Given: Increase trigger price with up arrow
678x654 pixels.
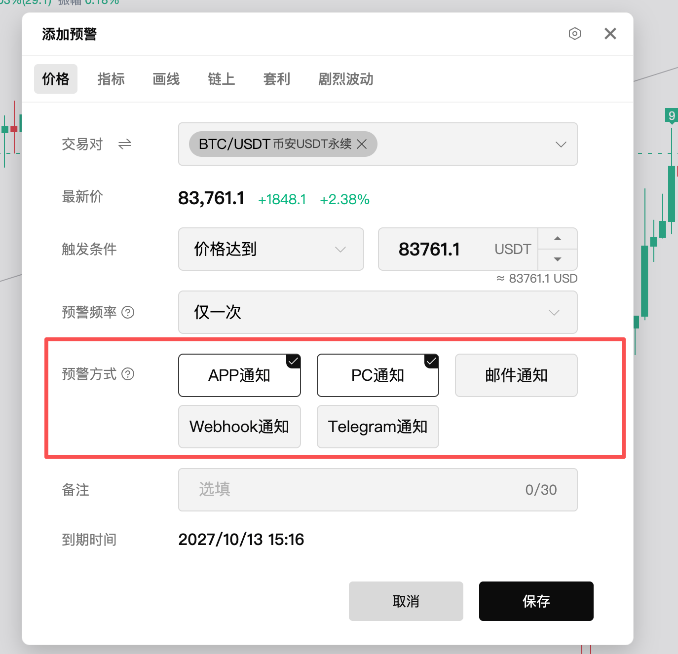Looking at the screenshot, I should click(558, 239).
